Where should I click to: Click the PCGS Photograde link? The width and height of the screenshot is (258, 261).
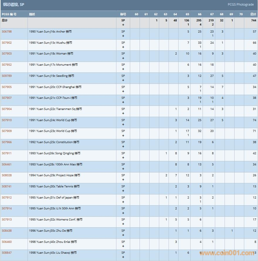pos(240,5)
